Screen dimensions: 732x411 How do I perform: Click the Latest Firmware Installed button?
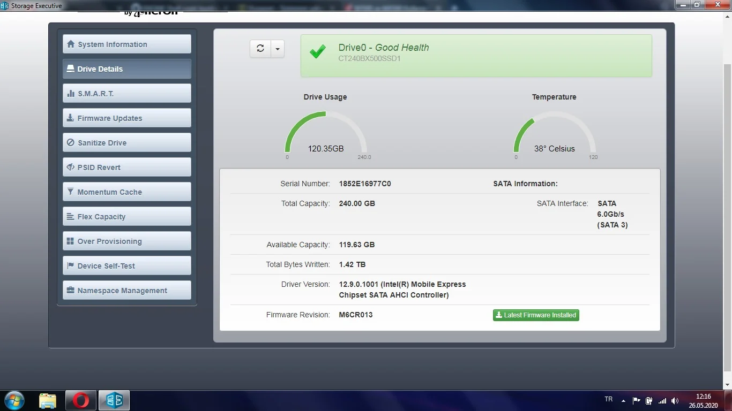click(x=536, y=315)
